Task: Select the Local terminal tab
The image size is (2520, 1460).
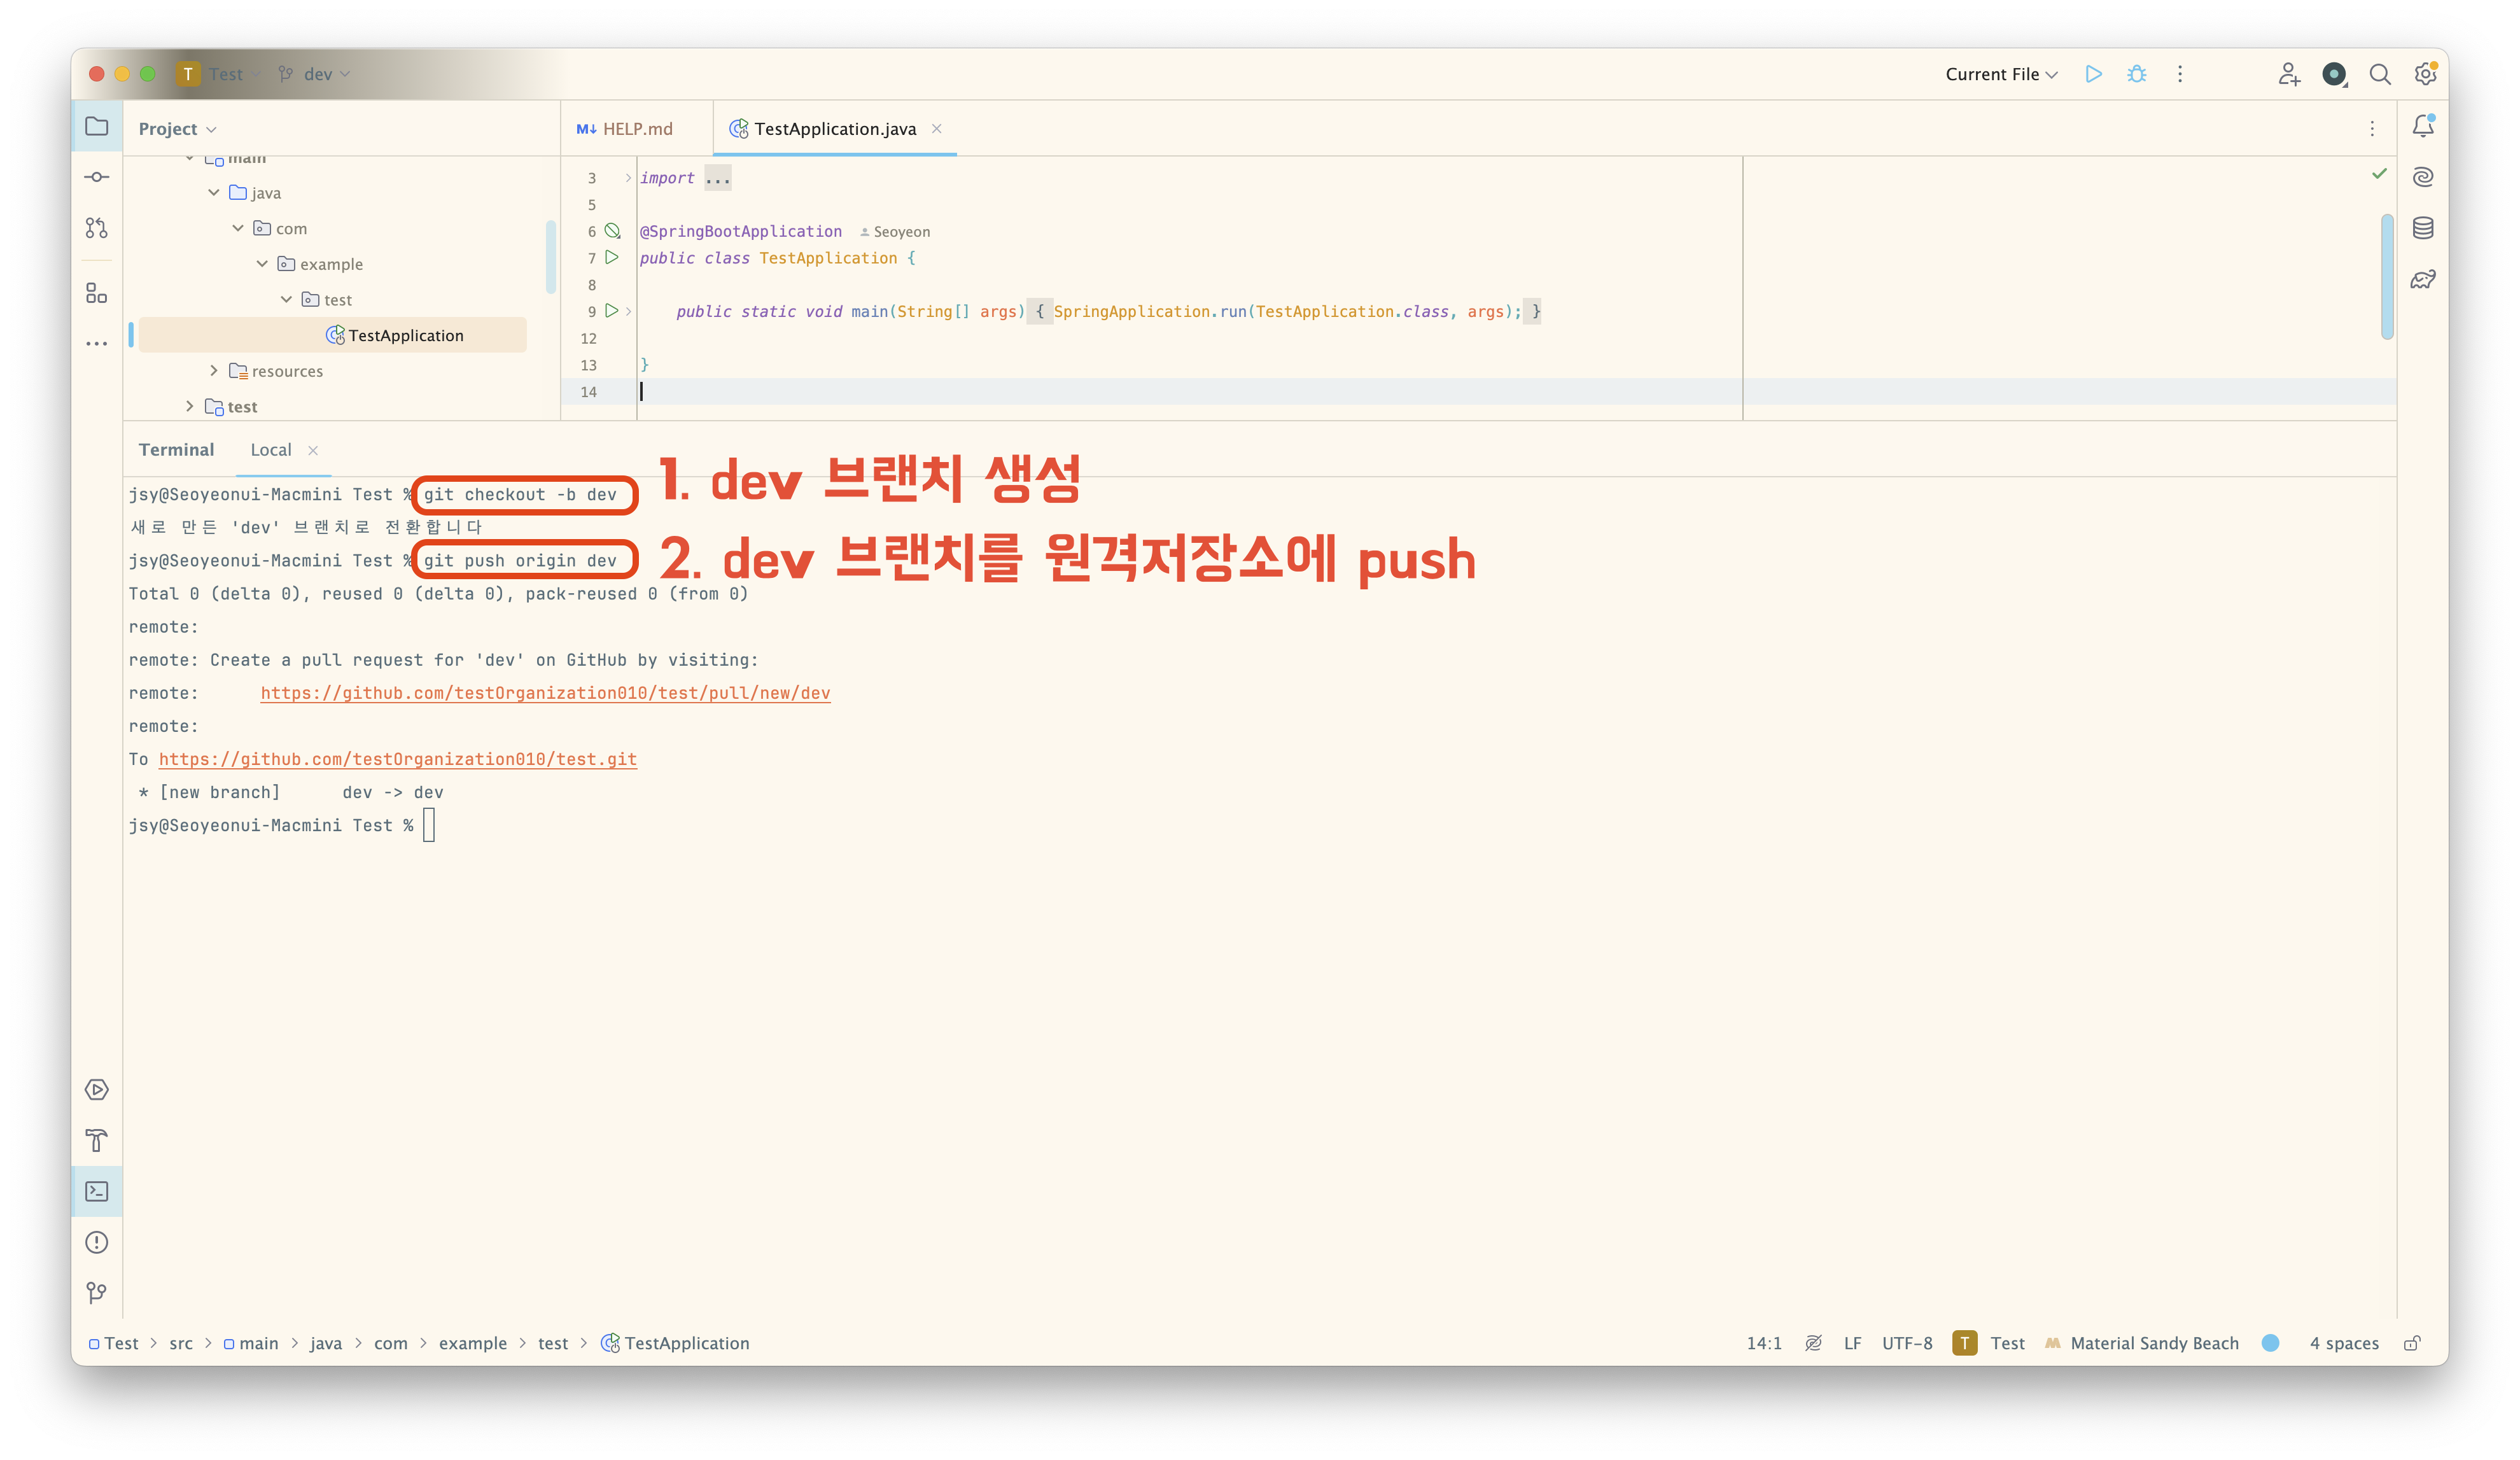Action: pyautogui.click(x=271, y=450)
